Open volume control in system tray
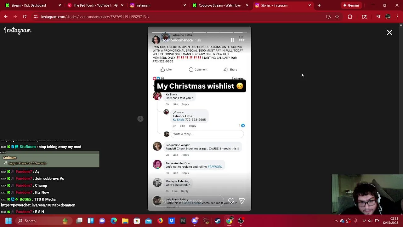The width and height of the screenshot is (403, 227). pyautogui.click(x=370, y=221)
